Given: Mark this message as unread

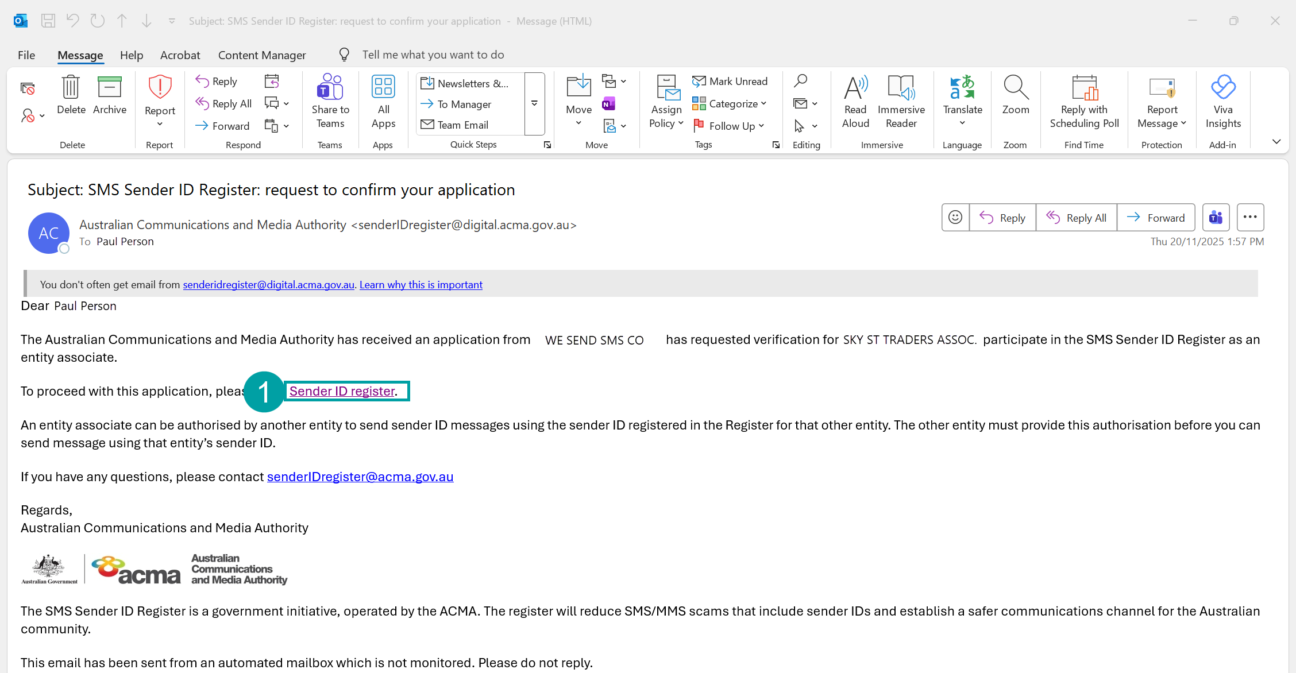Looking at the screenshot, I should click(730, 81).
